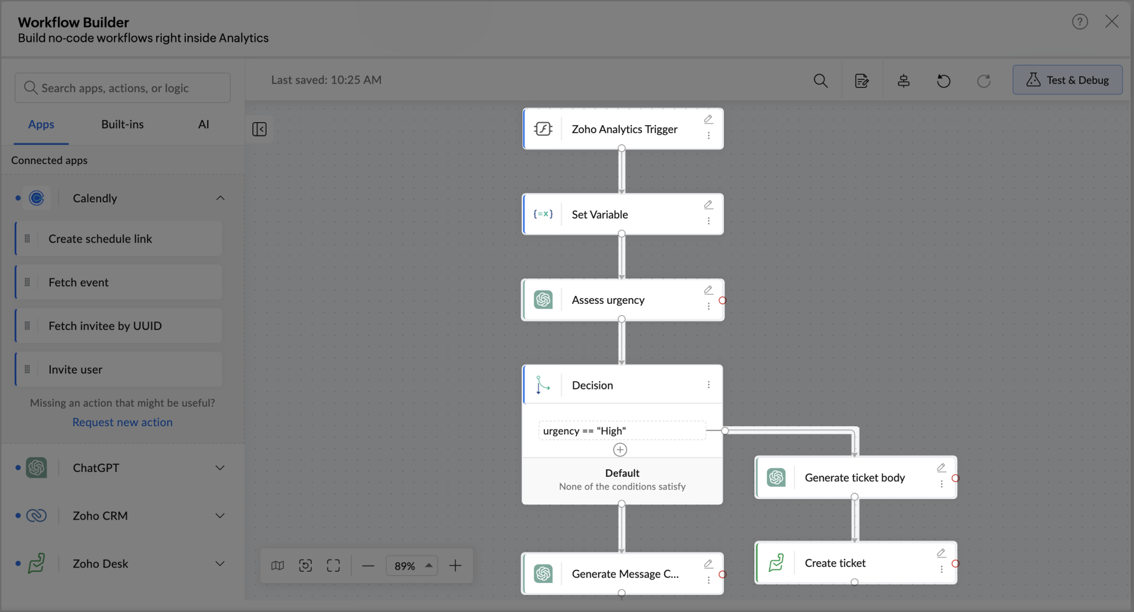Expand the ChatGPT app section
Image resolution: width=1134 pixels, height=612 pixels.
(x=220, y=468)
